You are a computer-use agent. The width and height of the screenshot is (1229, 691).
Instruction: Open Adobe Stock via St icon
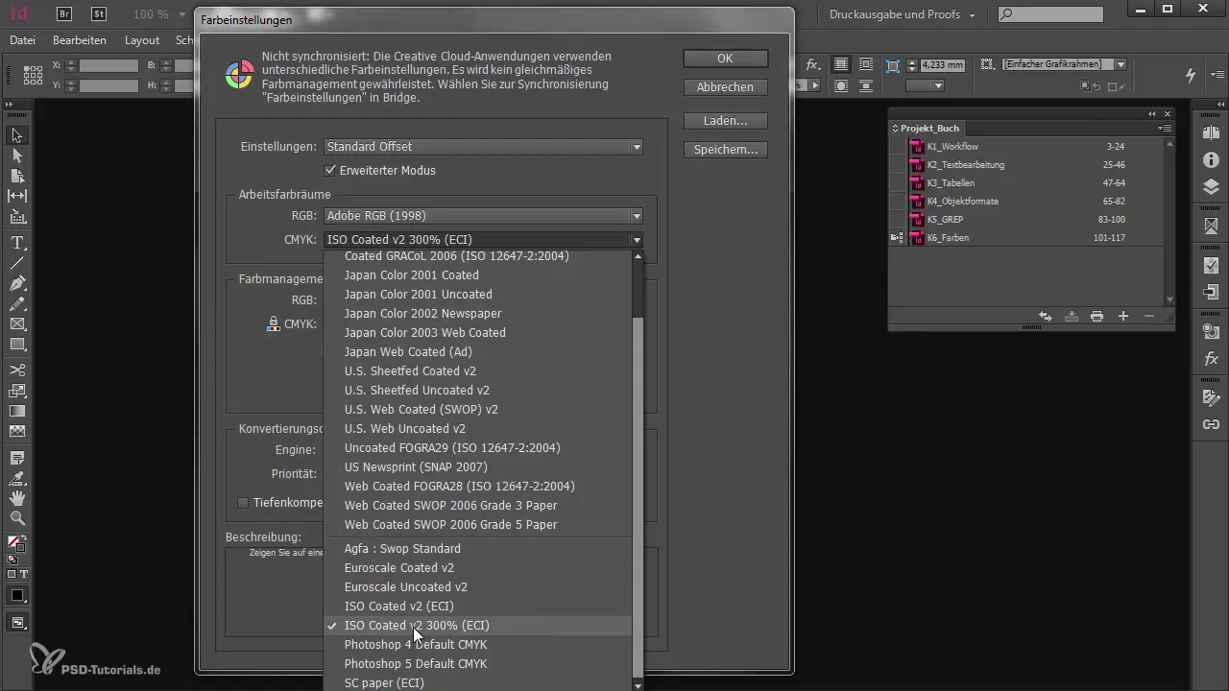tap(99, 13)
